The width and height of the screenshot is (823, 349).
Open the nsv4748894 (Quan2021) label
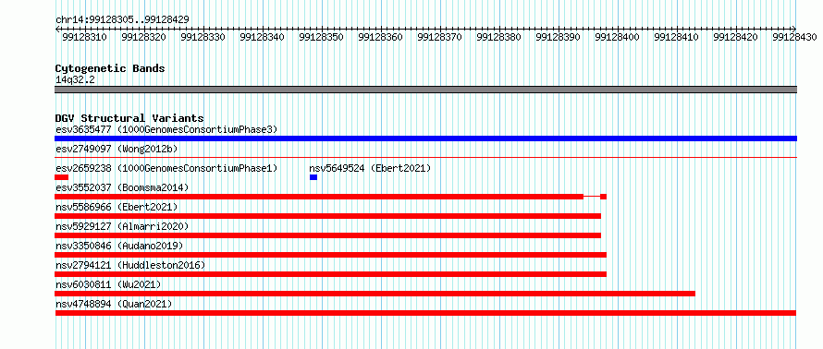click(x=114, y=304)
